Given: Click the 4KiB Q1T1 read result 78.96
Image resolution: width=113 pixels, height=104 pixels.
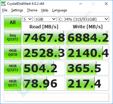Looking at the screenshot, I should point(44,84).
